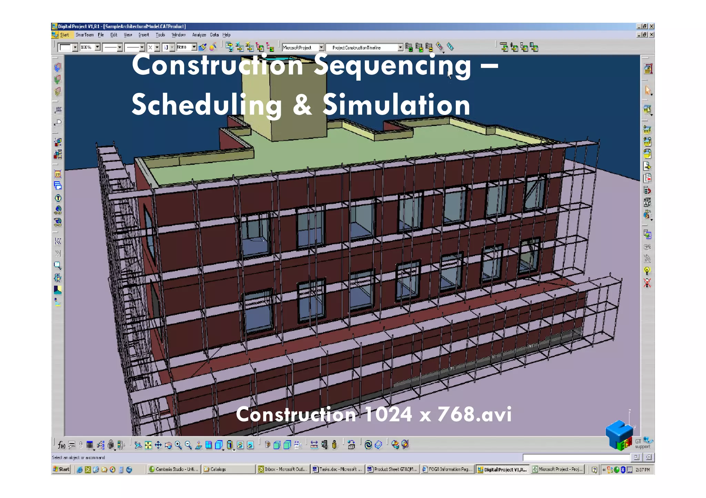Click the Zoom Out magnifier icon
The height and width of the screenshot is (498, 706).
[188, 445]
